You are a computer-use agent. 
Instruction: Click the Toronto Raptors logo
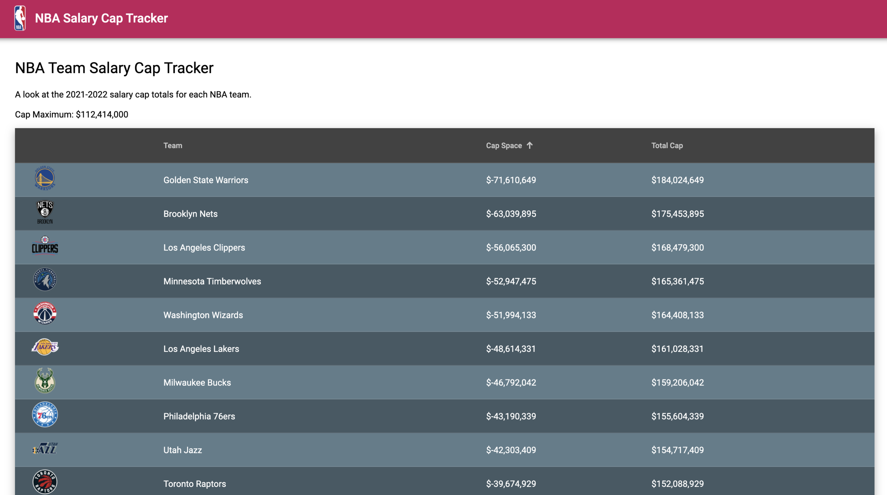(x=45, y=482)
